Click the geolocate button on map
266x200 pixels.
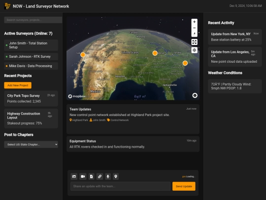click(194, 50)
